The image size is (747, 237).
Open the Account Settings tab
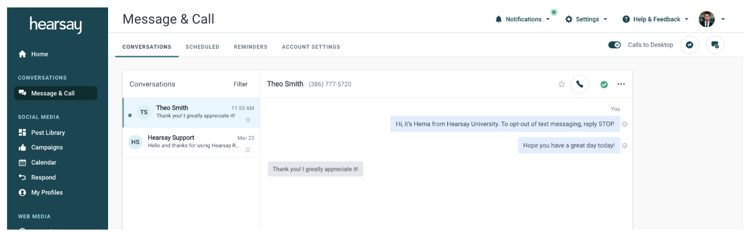pyautogui.click(x=311, y=47)
